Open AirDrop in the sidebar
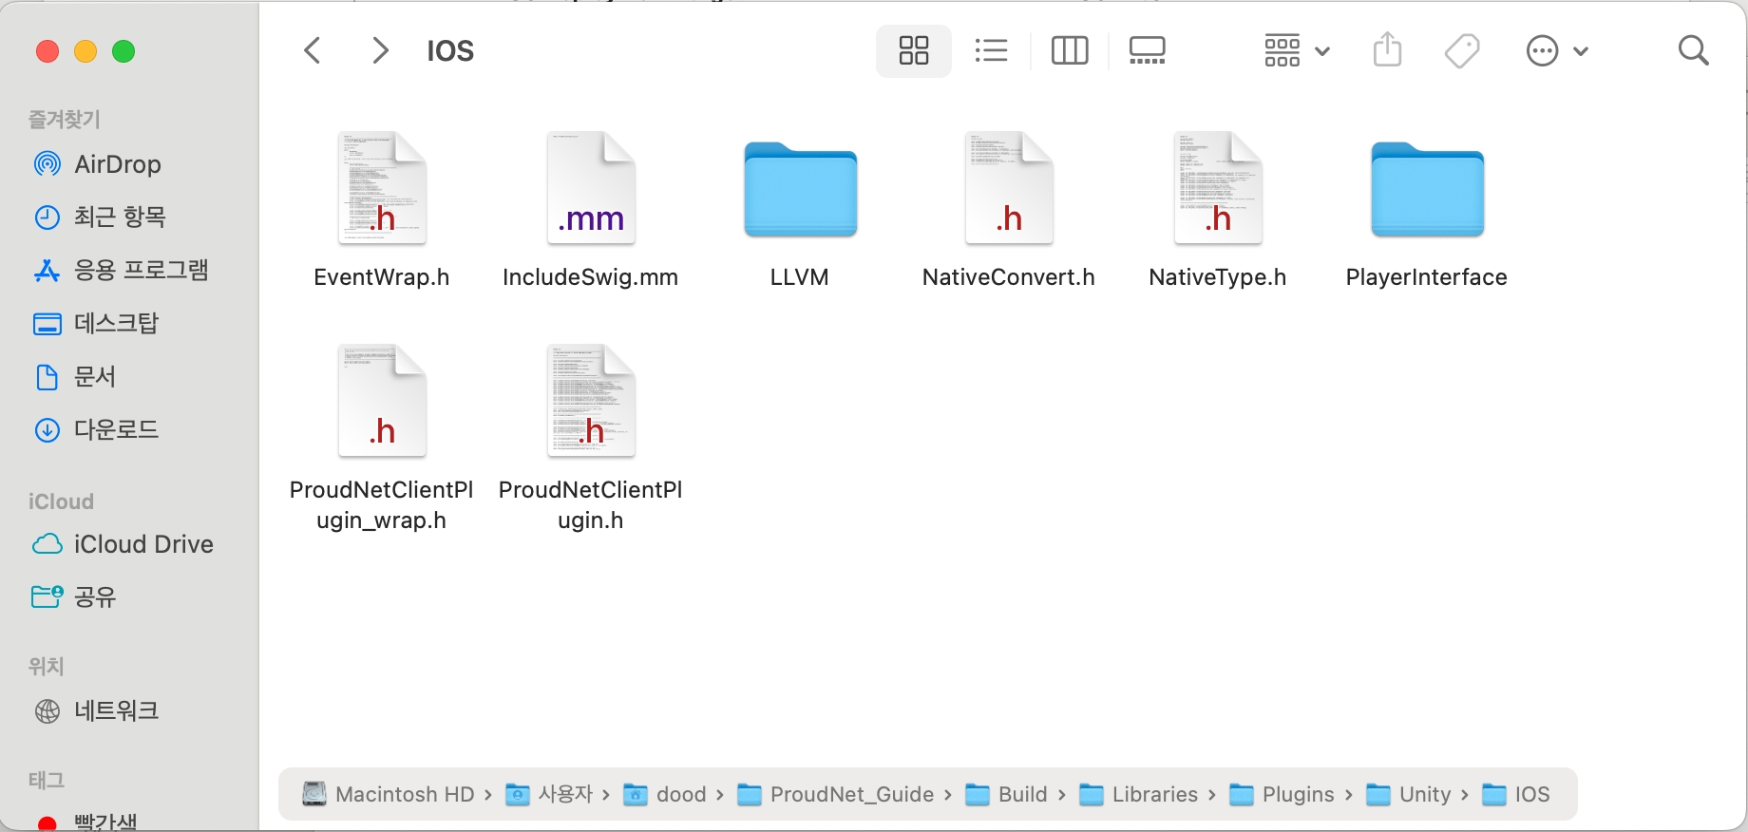The height and width of the screenshot is (832, 1748). tap(117, 164)
